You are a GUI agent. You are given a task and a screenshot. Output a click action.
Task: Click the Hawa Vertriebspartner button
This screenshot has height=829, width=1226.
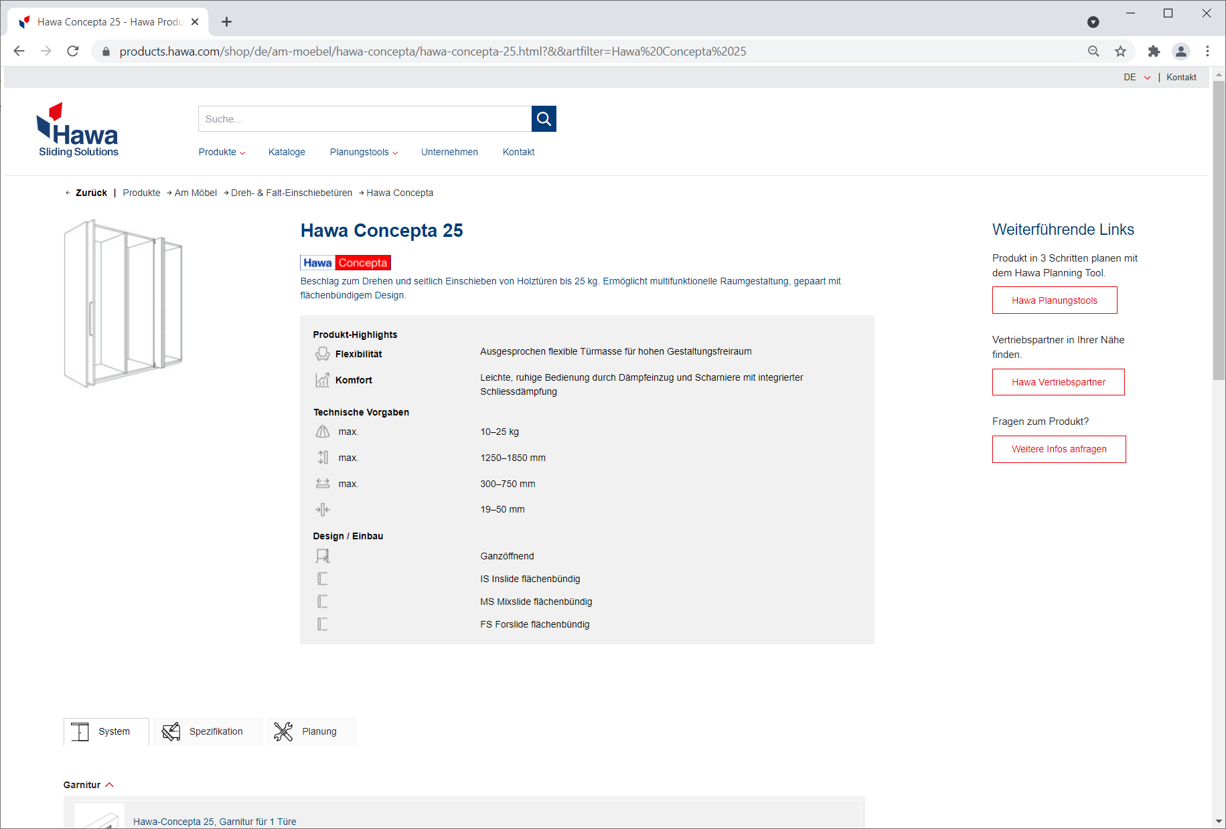(x=1059, y=382)
